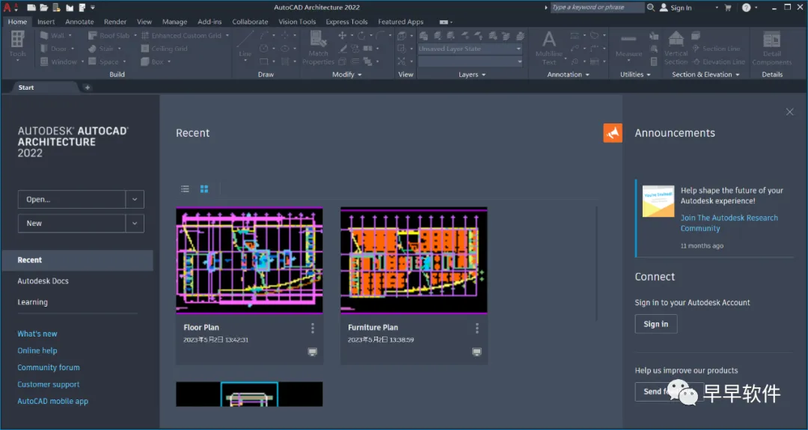Expand the New button dropdown arrow

point(135,224)
